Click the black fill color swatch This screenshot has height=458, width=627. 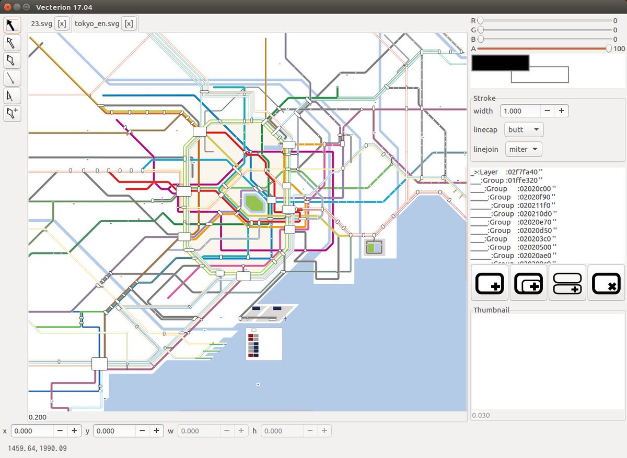coord(500,63)
